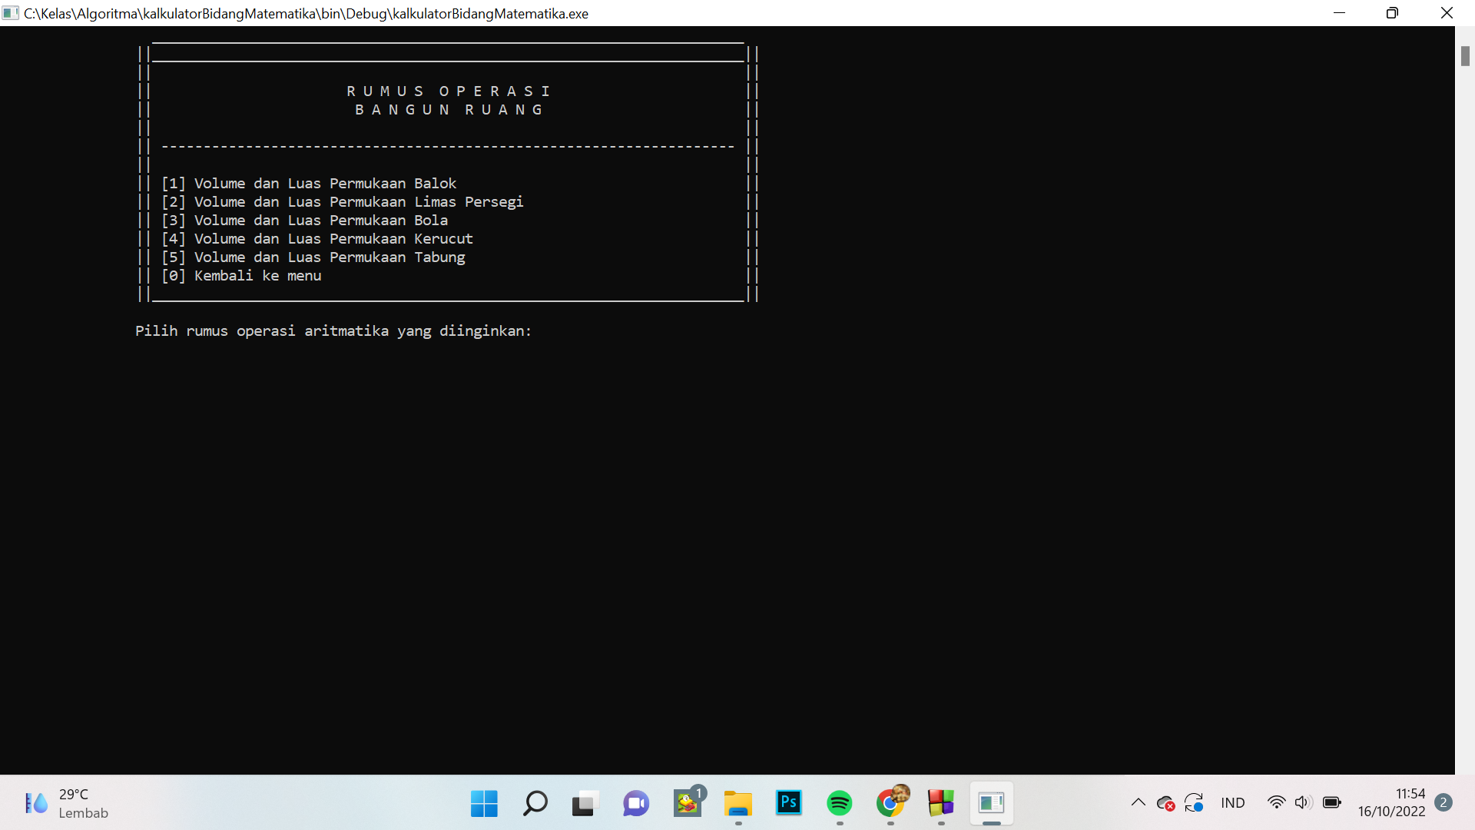Click the colorful blocks app icon
Viewport: 1475px width, 830px height.
[940, 804]
